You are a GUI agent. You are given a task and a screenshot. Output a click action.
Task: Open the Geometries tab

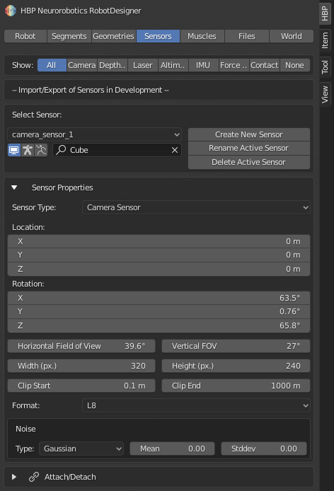pyautogui.click(x=113, y=36)
